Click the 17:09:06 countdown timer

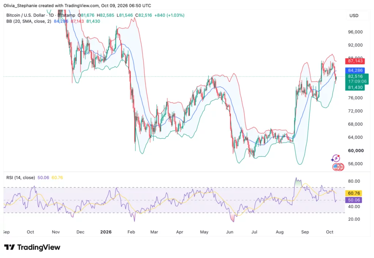pos(357,81)
